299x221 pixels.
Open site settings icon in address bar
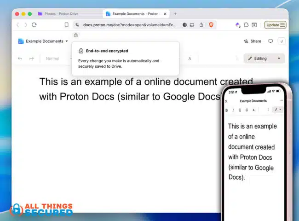pos(77,25)
